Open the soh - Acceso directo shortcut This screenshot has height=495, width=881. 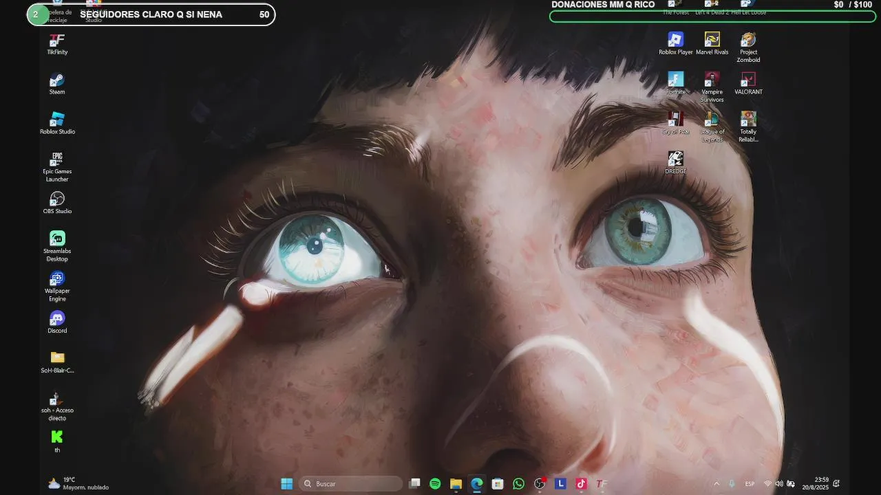click(57, 406)
